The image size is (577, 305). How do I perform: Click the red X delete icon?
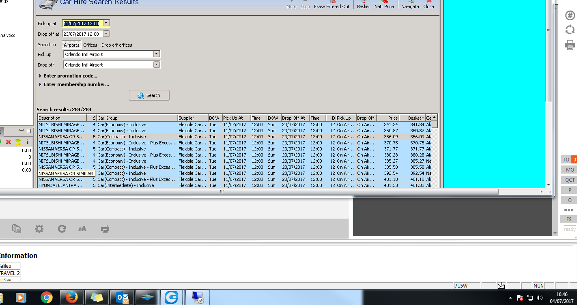(8, 142)
